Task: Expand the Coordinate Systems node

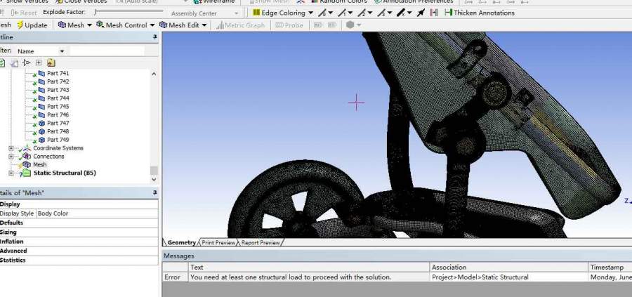Action: (x=11, y=148)
